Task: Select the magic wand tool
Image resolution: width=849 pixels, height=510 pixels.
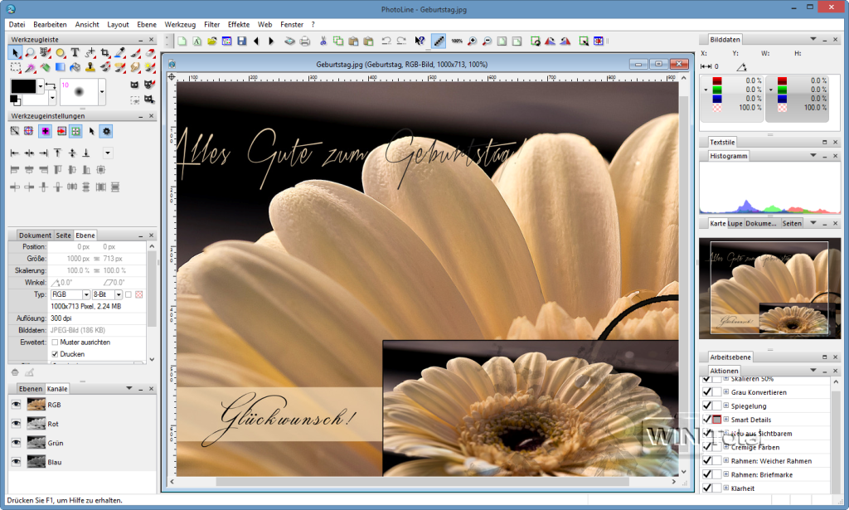Action: 31,67
